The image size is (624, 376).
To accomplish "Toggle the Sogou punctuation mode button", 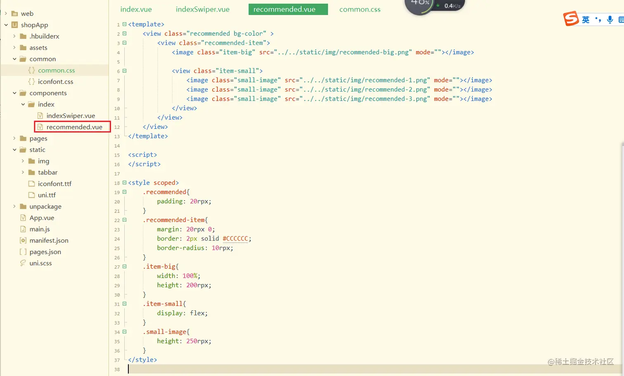I will click(x=598, y=20).
